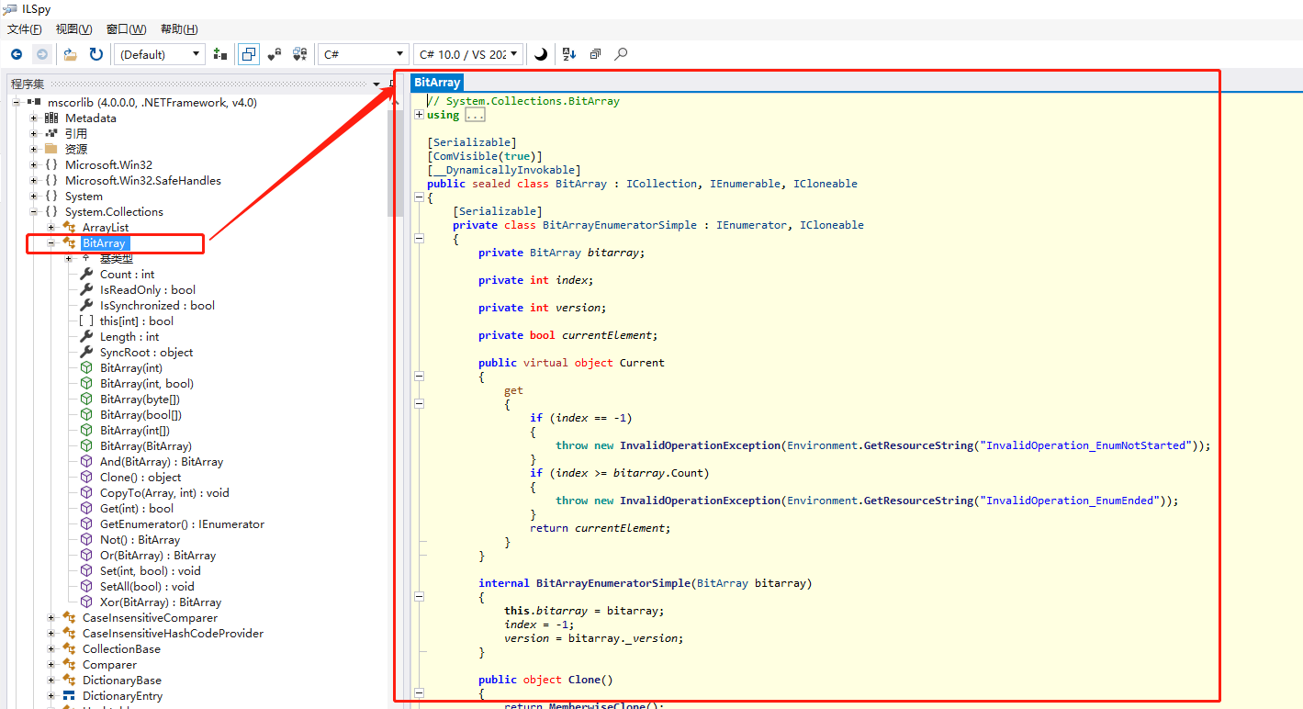
Task: Click the ComVisible attribute in code
Action: [466, 156]
